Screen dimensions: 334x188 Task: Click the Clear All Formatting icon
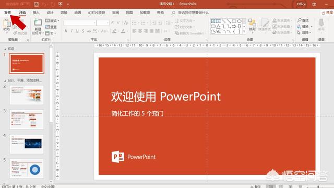coord(126,22)
